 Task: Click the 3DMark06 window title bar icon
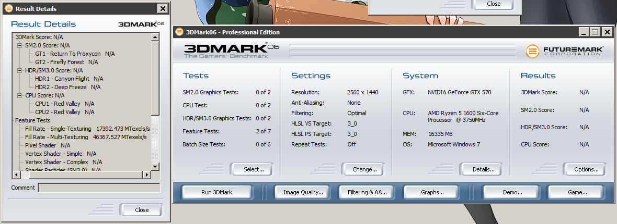pyautogui.click(x=179, y=32)
